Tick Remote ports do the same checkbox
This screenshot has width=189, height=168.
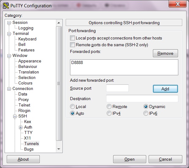point(72,45)
